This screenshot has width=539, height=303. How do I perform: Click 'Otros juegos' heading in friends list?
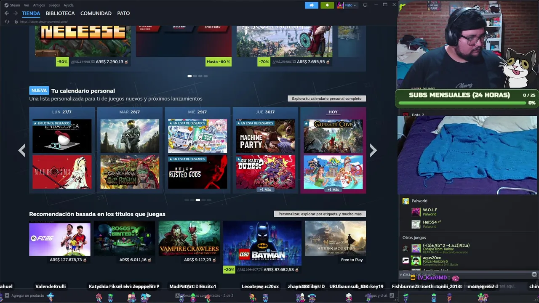pyautogui.click(x=414, y=238)
